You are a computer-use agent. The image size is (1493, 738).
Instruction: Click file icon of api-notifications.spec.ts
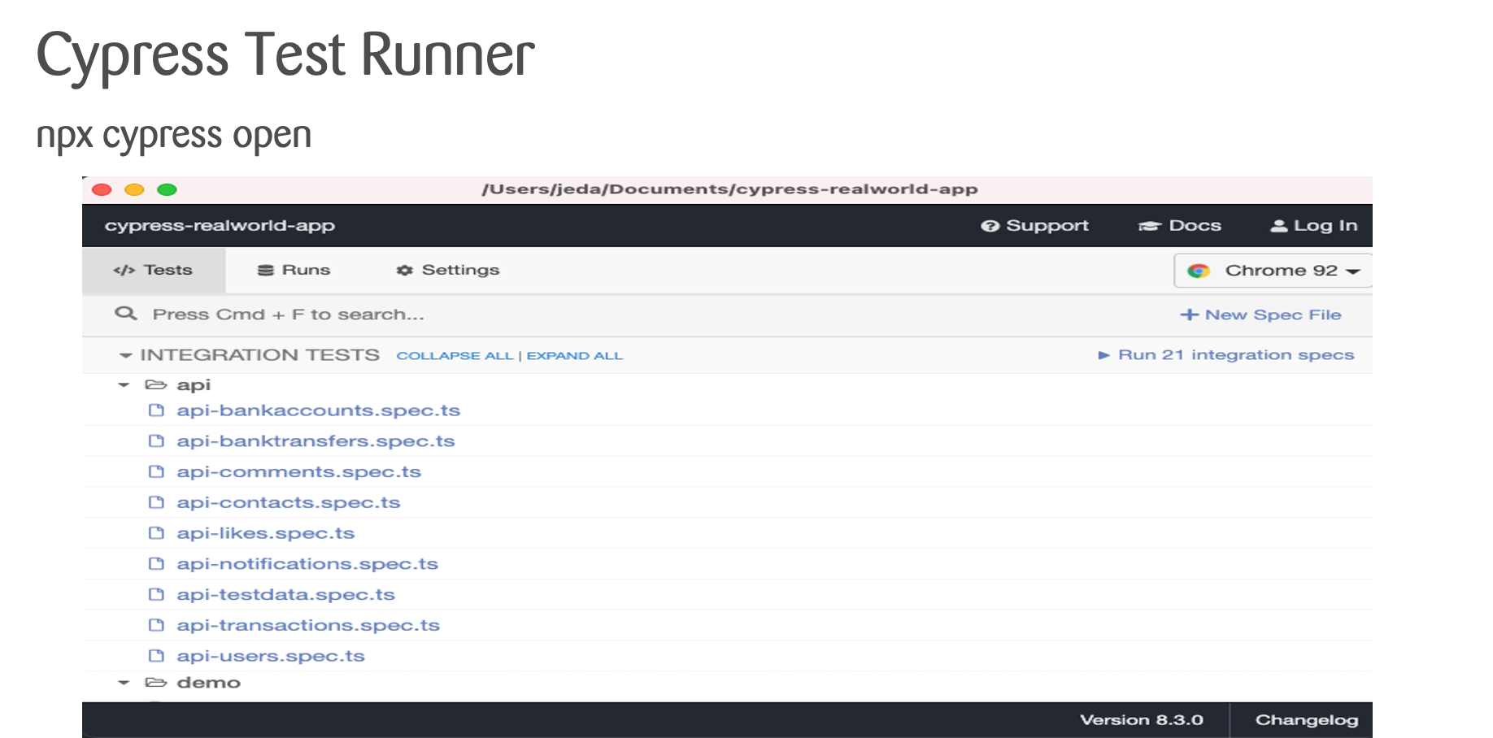(156, 564)
